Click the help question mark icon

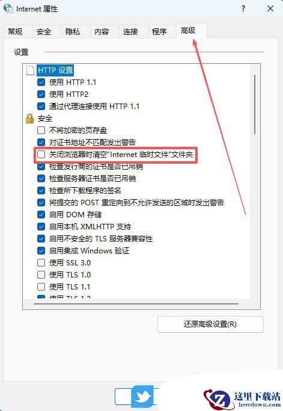[x=243, y=8]
